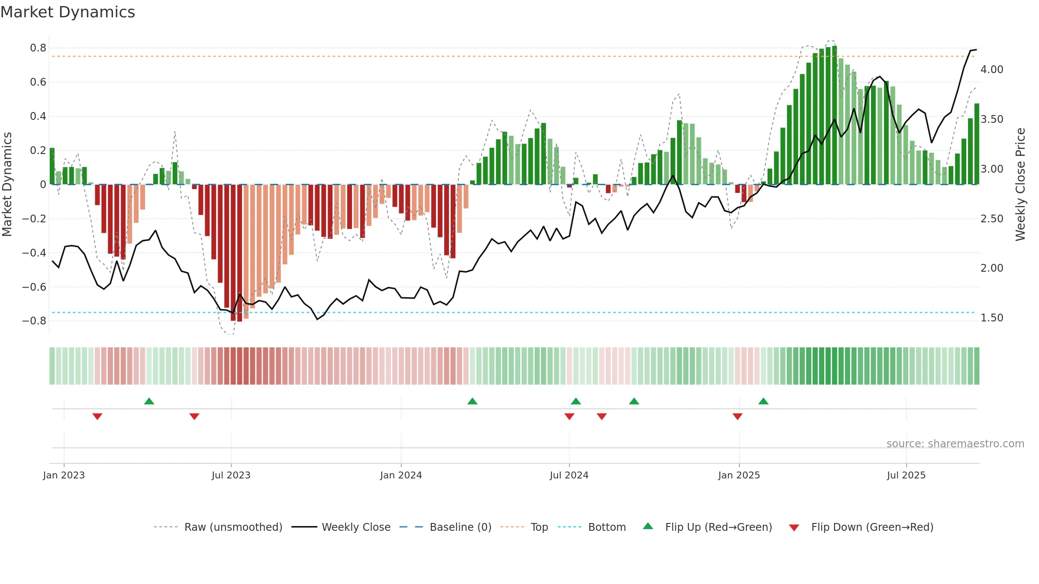Click the green Flip Up triangle in legend

coord(648,526)
